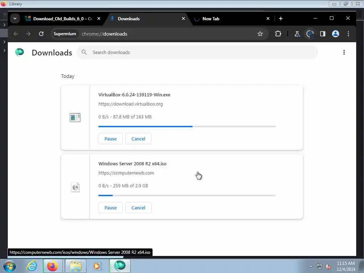Open the Windows Server 2008 R2 x64.iso name
Viewport: 364px width, 273px height.
pos(132,164)
